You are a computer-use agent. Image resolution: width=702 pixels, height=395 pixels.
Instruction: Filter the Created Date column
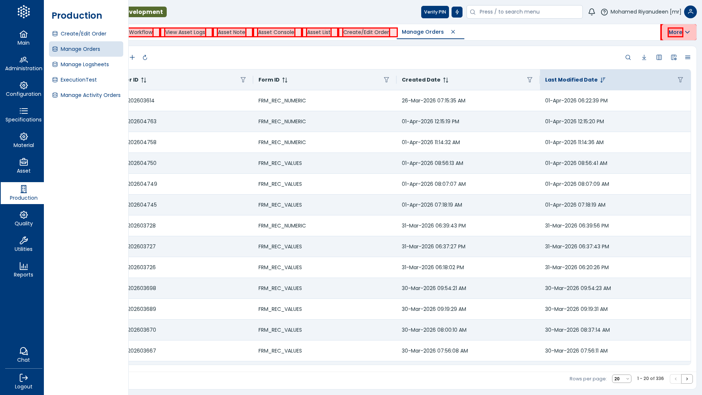(x=530, y=80)
